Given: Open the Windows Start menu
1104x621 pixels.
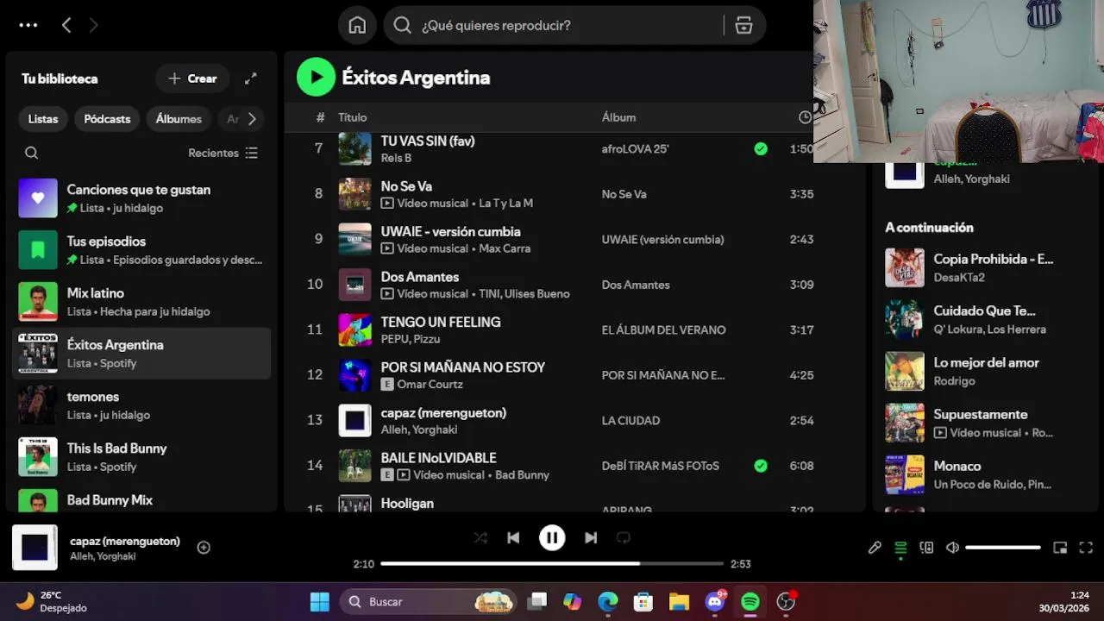Looking at the screenshot, I should point(319,601).
